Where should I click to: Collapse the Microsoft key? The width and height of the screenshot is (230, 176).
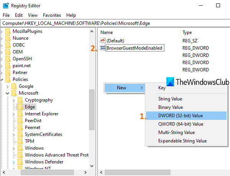click(8, 93)
